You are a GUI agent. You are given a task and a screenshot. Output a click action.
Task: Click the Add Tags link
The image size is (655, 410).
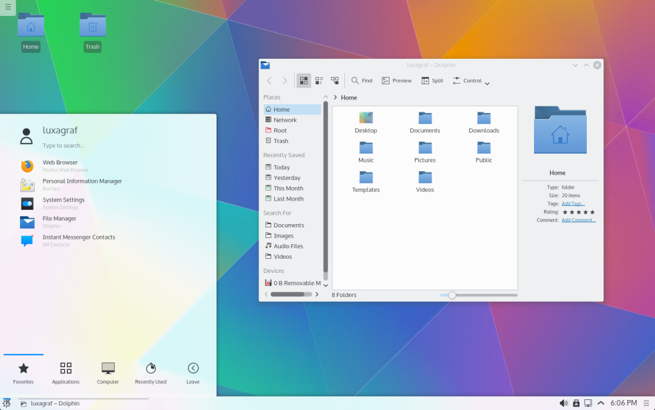[573, 203]
